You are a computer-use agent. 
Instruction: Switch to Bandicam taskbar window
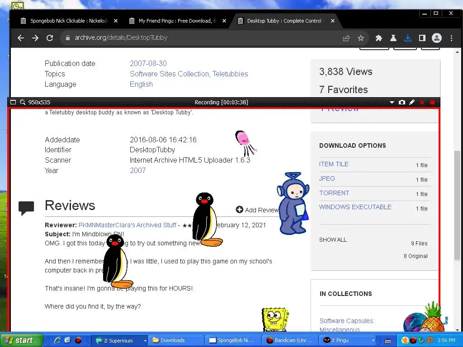(x=289, y=341)
